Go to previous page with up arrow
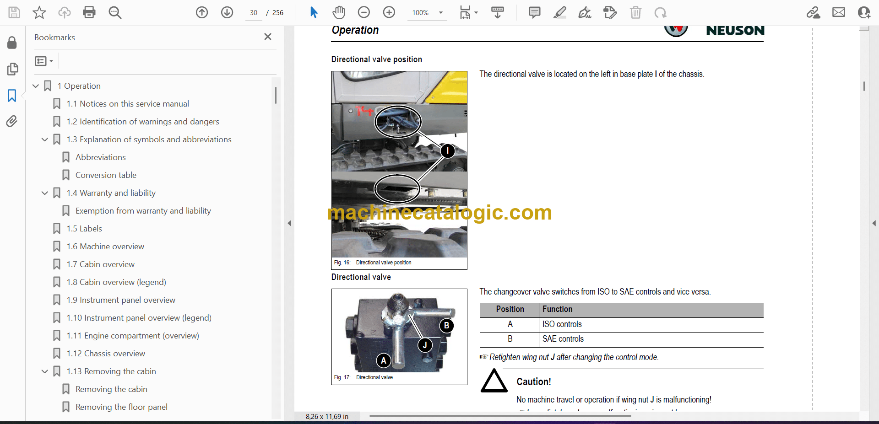This screenshot has width=879, height=424. point(202,12)
